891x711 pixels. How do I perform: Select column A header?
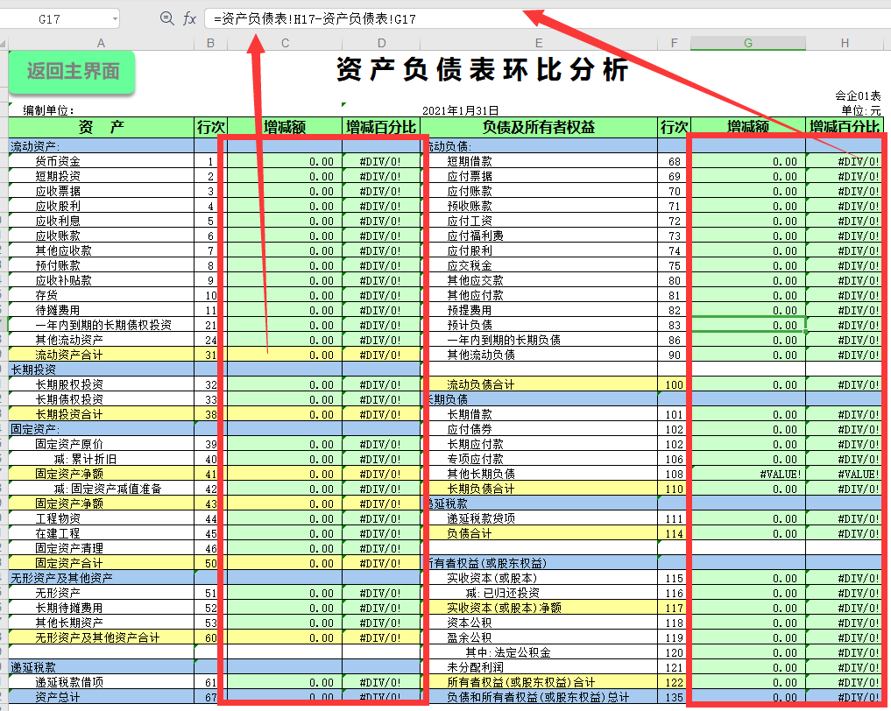tap(100, 41)
